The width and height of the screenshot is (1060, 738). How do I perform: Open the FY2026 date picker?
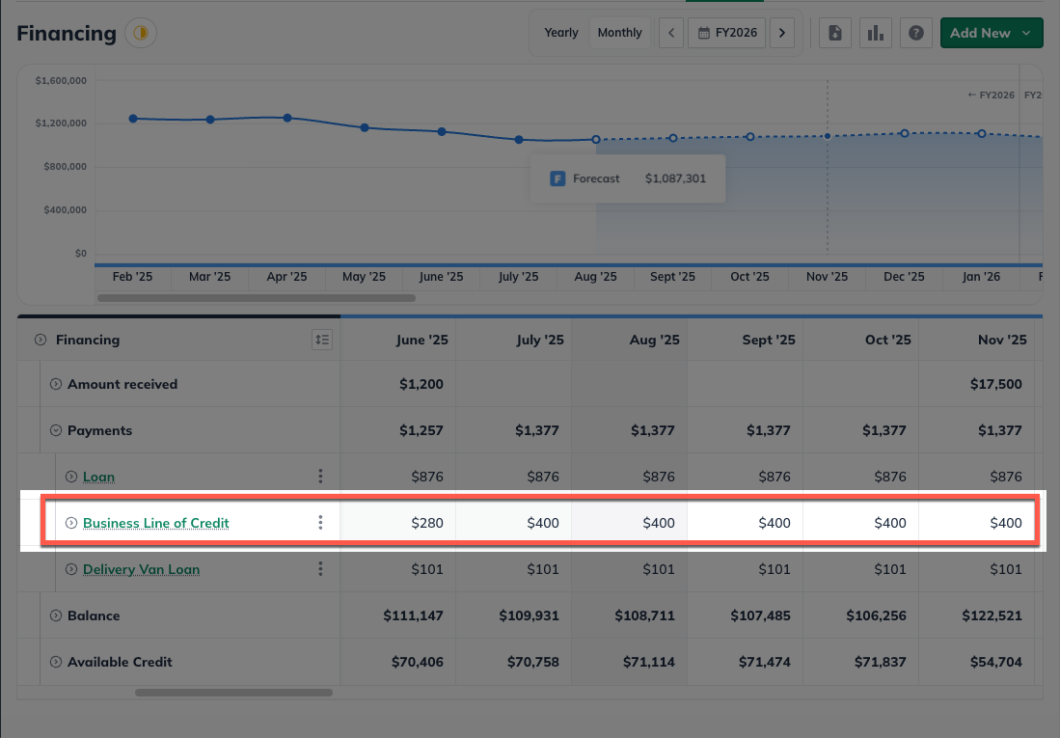pos(727,33)
